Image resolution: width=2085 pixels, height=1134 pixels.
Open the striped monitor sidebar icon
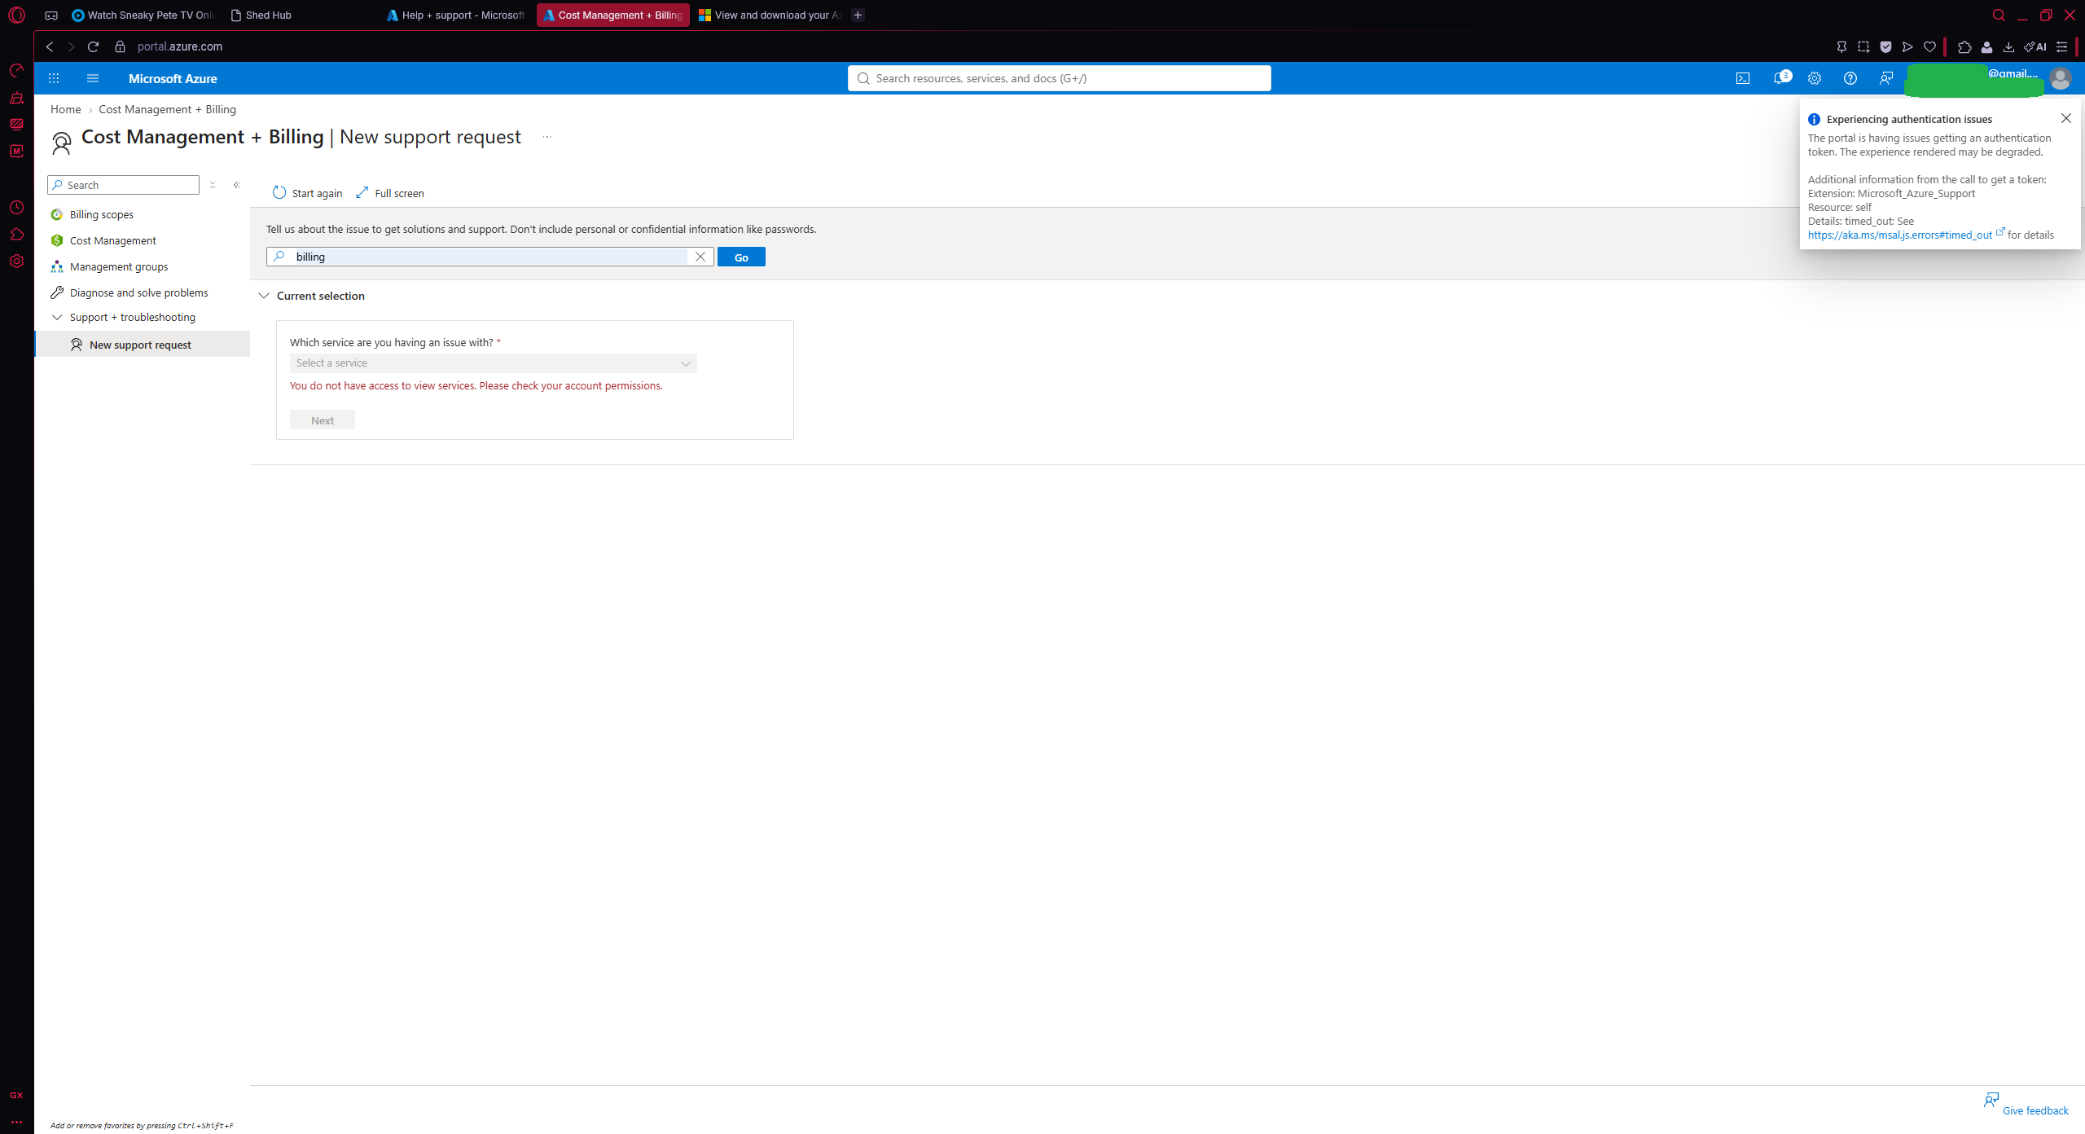pos(16,125)
